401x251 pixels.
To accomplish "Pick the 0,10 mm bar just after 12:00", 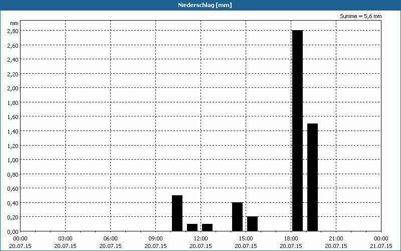I will [207, 227].
